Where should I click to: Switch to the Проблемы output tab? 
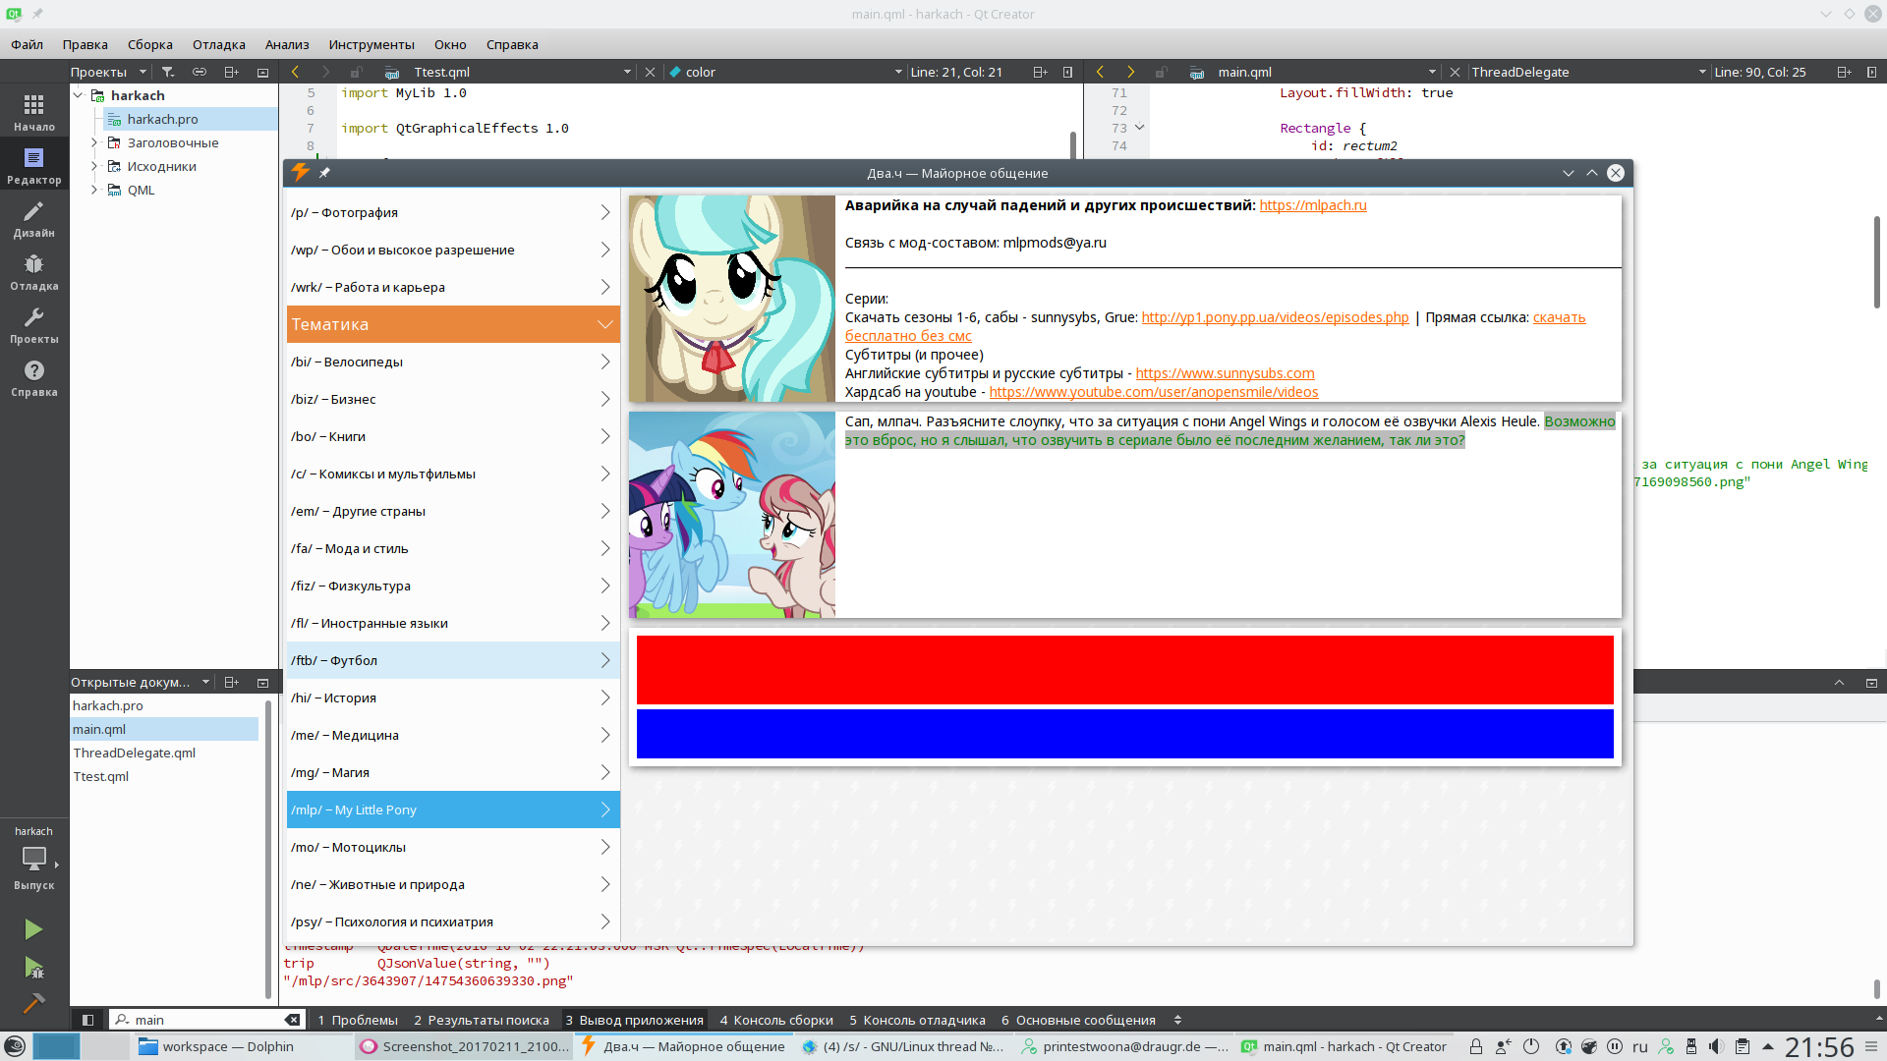click(358, 1020)
